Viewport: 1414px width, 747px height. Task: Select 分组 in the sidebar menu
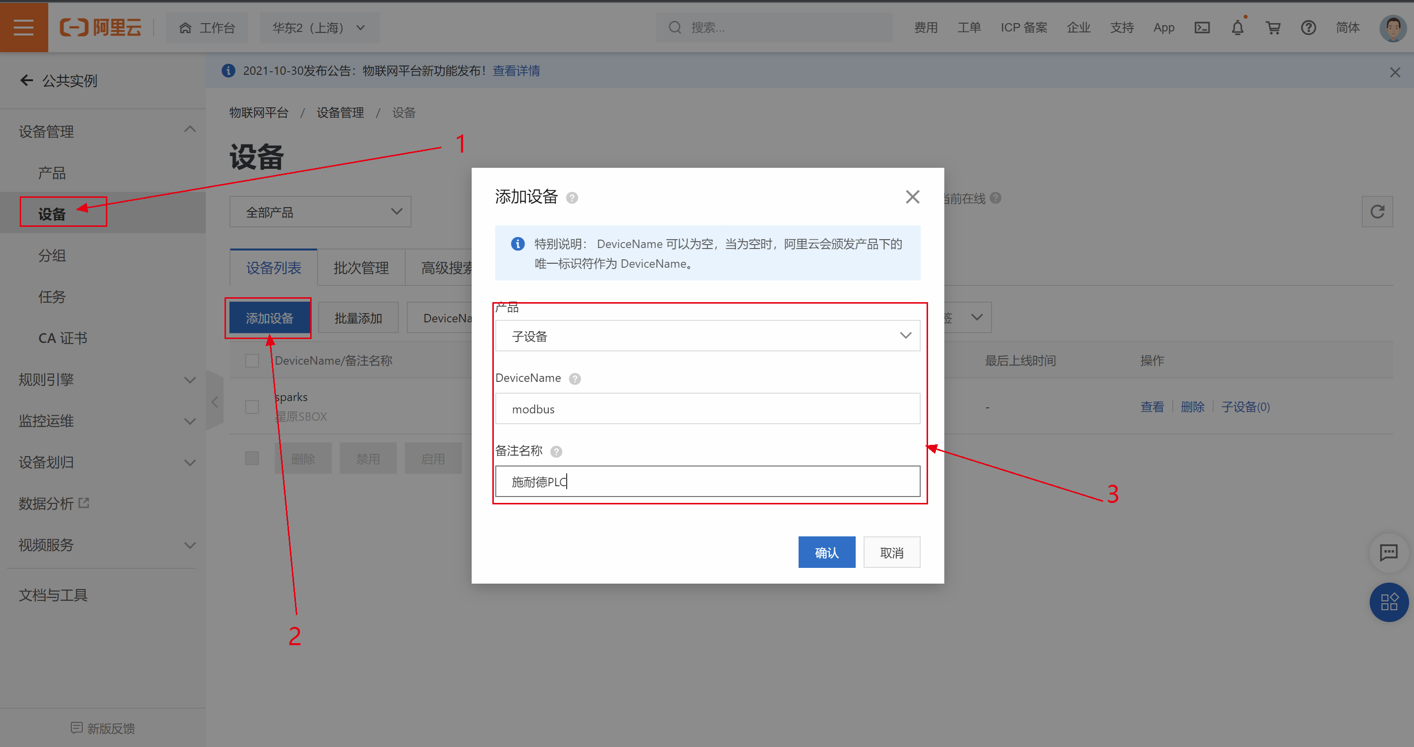pos(52,255)
